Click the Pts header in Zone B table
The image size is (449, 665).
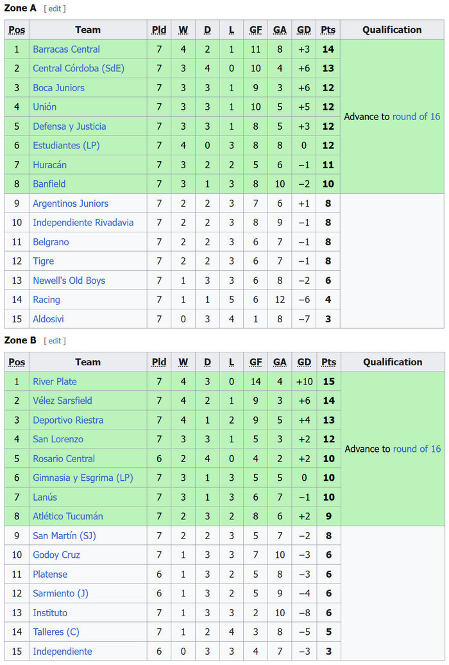328,362
